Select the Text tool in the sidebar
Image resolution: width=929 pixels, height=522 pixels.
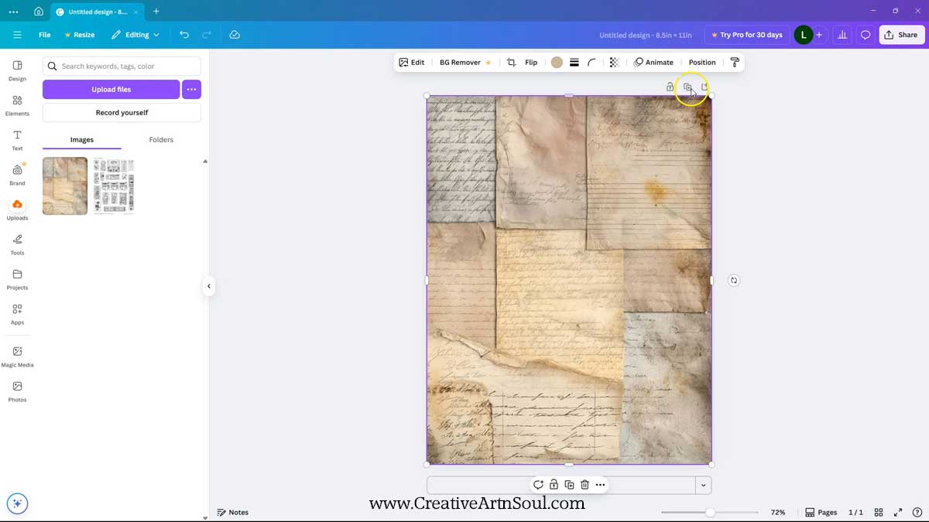pos(17,139)
